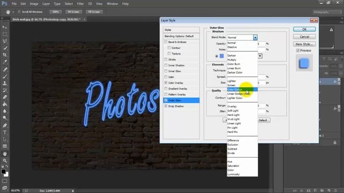
Task: Click delete layer trash icon
Action: 335,191
